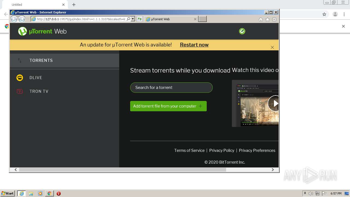This screenshot has height=197, width=350.
Task: Open the Privacy Preferences link
Action: point(257,150)
